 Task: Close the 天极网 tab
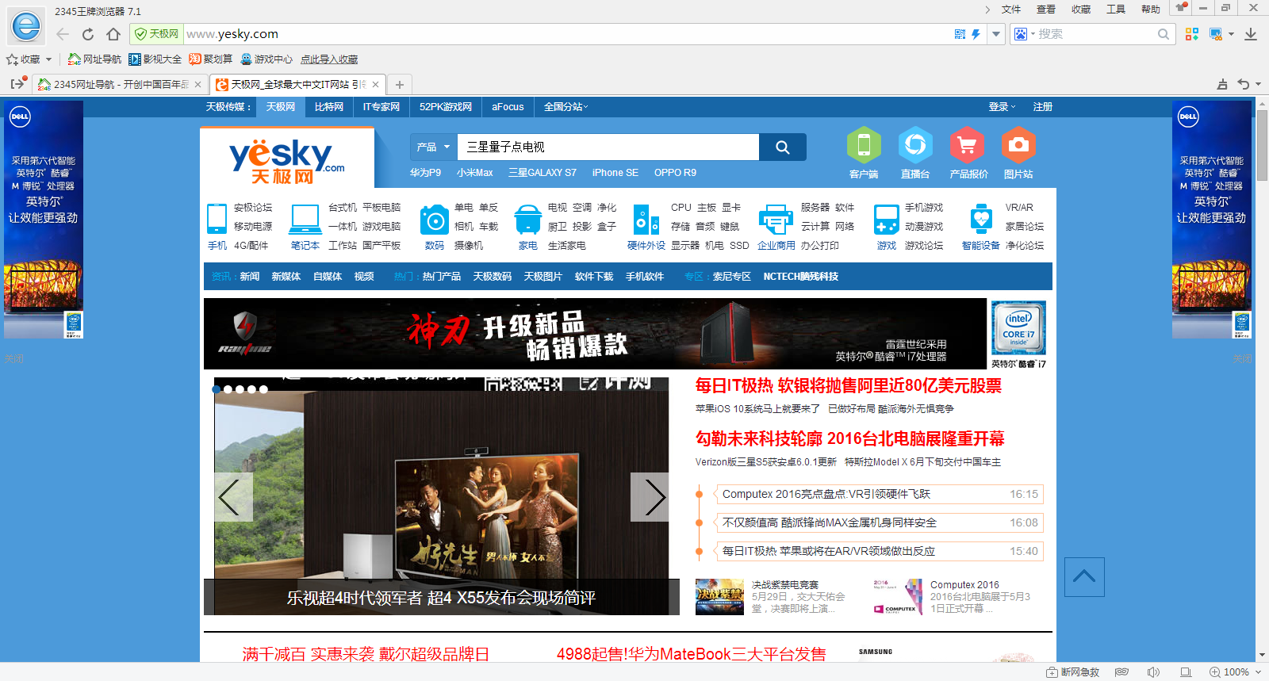375,84
